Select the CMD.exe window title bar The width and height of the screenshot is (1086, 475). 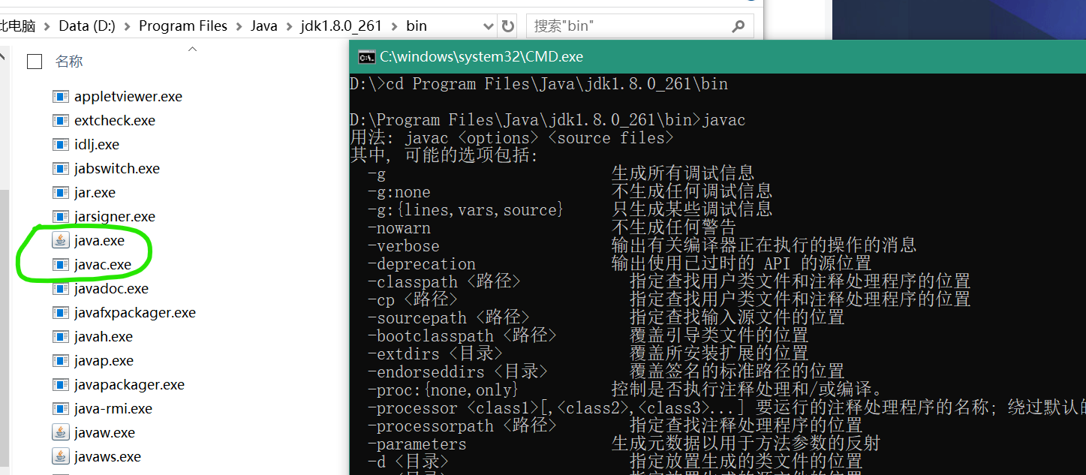(x=717, y=56)
